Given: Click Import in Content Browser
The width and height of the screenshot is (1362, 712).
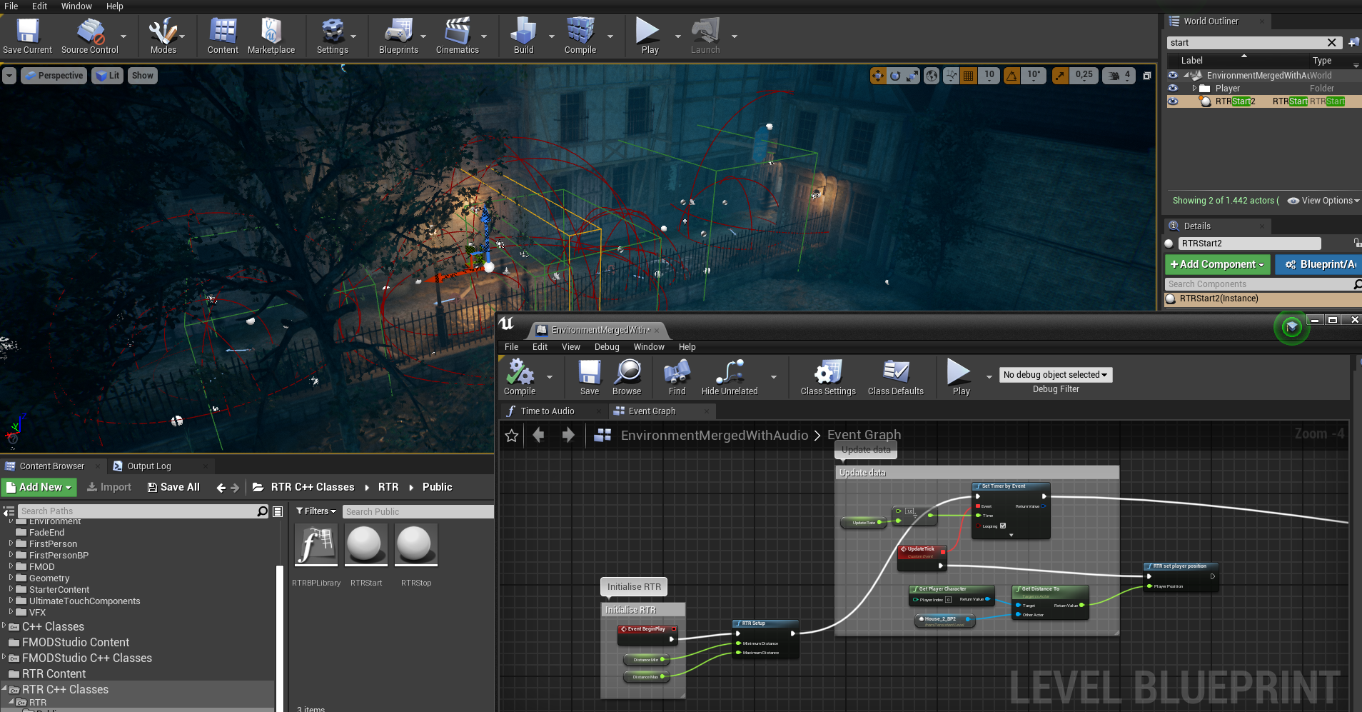Looking at the screenshot, I should 109,487.
